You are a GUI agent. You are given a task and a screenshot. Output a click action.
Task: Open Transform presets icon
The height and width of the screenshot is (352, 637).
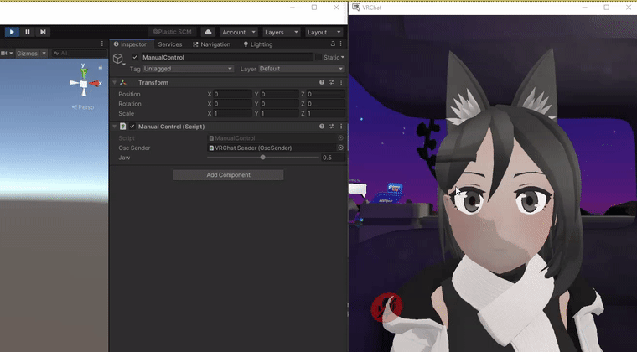pyautogui.click(x=332, y=82)
